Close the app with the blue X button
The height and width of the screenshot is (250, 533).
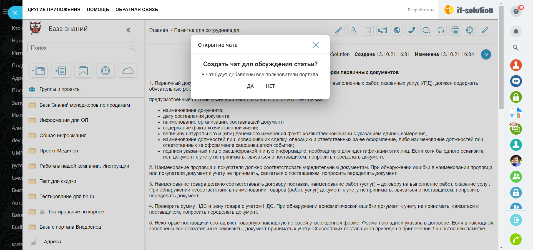(x=15, y=13)
